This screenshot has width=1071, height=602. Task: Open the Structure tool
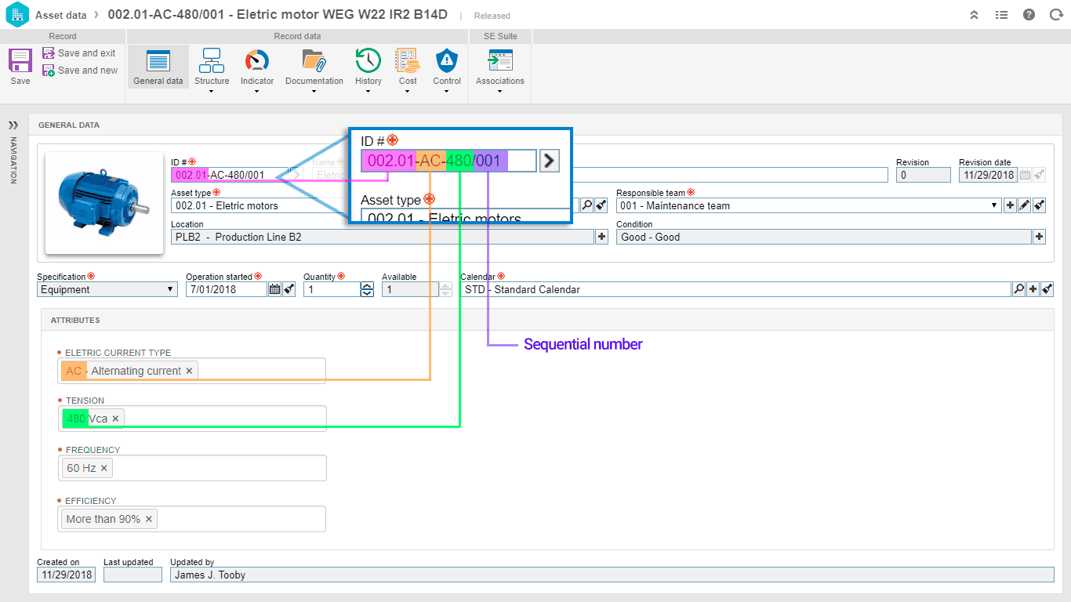(x=212, y=68)
